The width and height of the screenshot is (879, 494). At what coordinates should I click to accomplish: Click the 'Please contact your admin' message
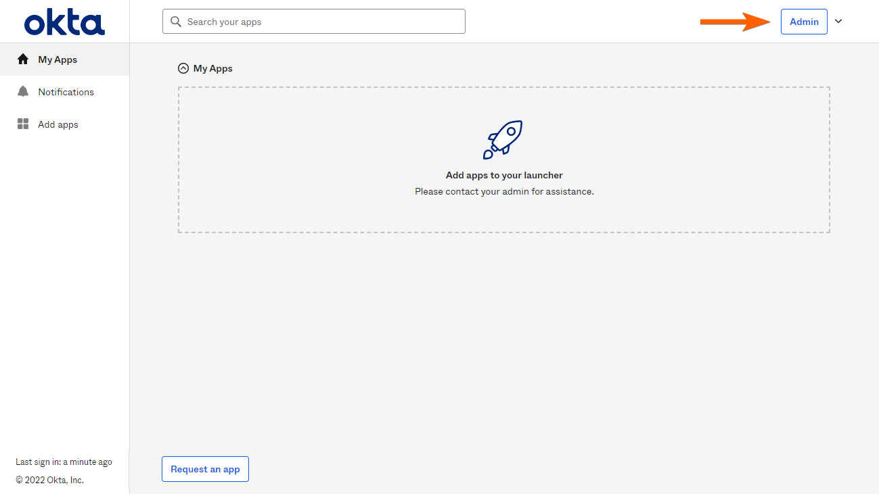pyautogui.click(x=504, y=191)
